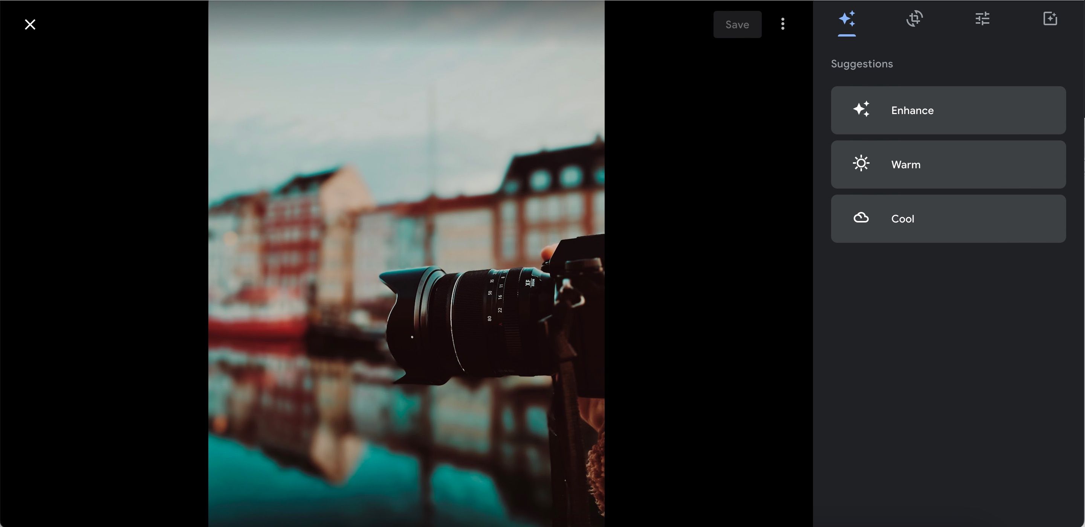
Task: Open the Adjust sliders panel
Action: [982, 18]
